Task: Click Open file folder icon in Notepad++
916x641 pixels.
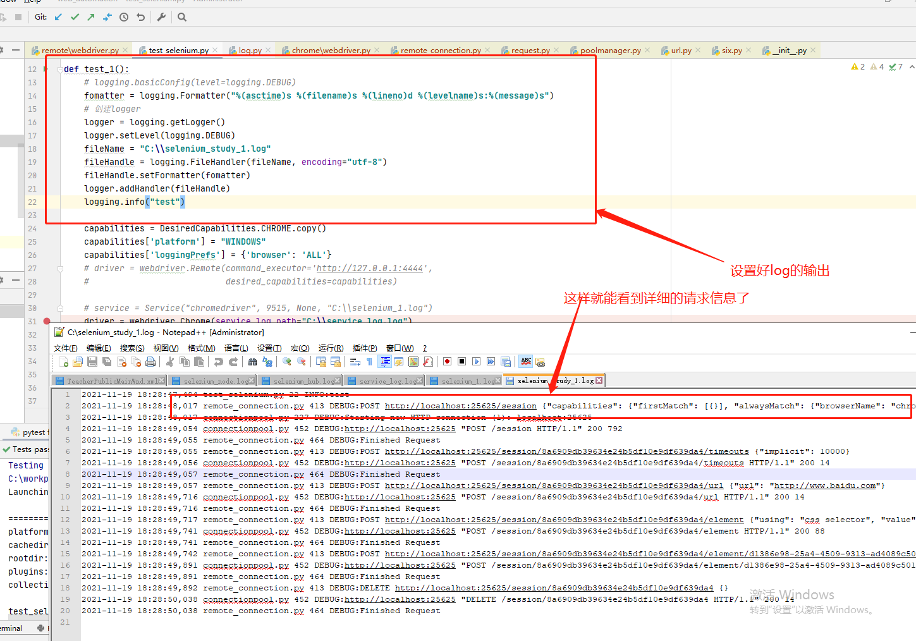Action: pyautogui.click(x=78, y=362)
